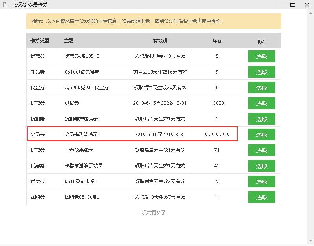Click the document icon in title bar
This screenshot has width=314, height=246.
pos(5,5)
